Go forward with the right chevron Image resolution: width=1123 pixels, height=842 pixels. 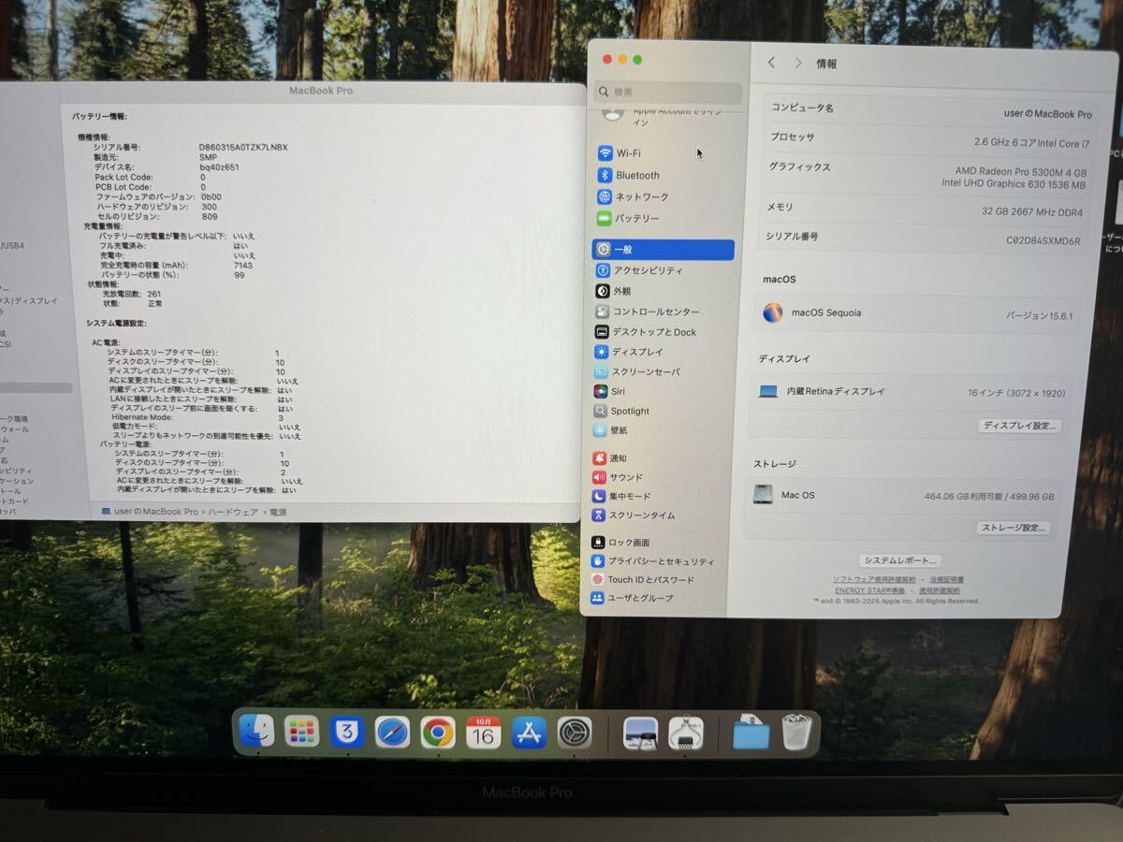[798, 63]
